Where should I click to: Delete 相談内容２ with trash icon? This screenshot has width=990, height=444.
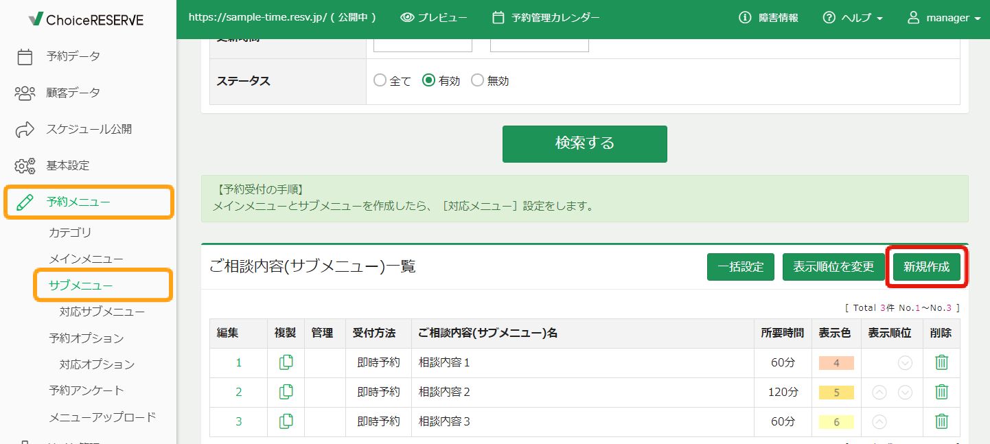pos(942,392)
